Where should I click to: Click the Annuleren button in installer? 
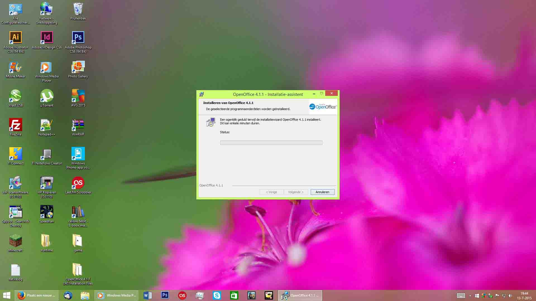tap(322, 192)
